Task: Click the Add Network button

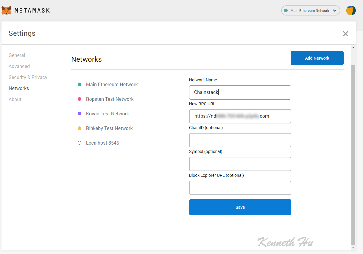Action: tap(317, 58)
